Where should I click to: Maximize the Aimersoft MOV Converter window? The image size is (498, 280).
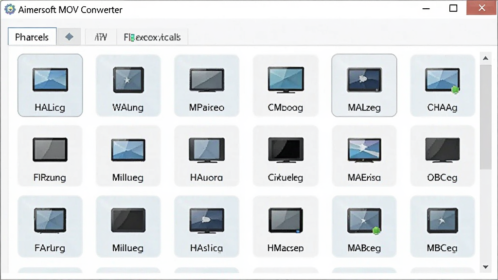453,8
